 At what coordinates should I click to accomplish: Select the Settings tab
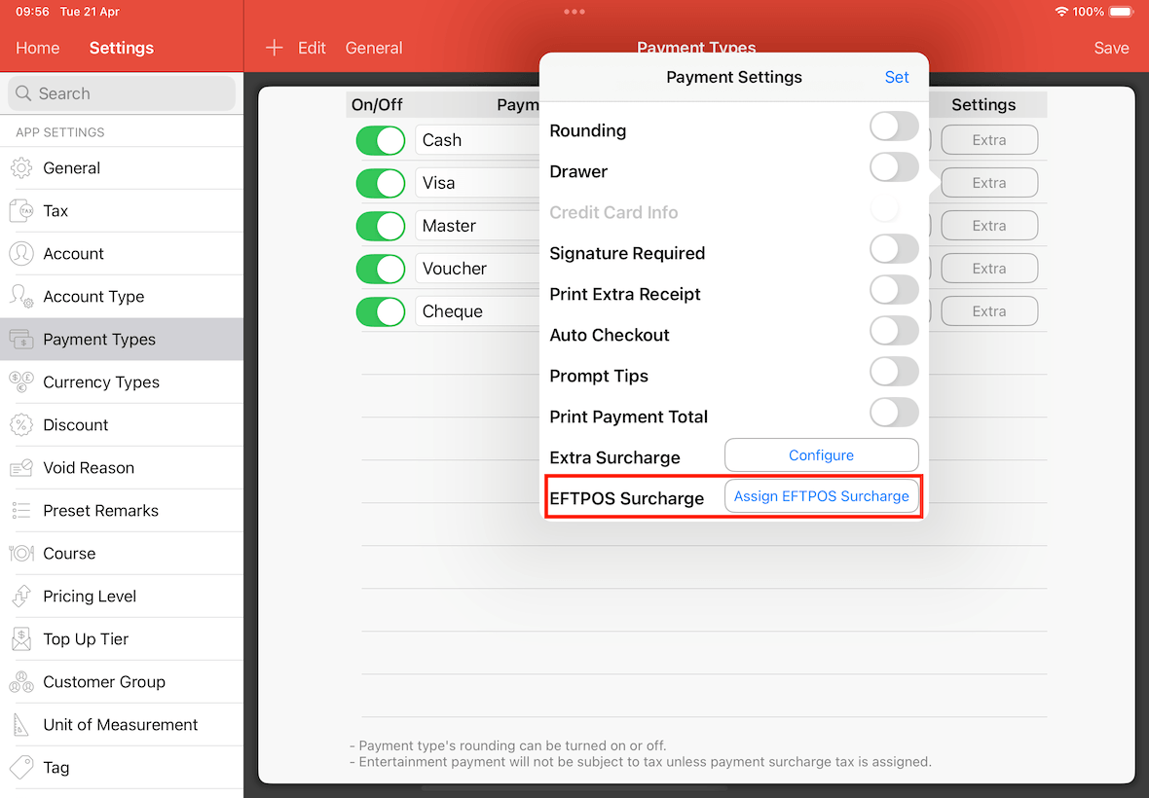point(122,49)
